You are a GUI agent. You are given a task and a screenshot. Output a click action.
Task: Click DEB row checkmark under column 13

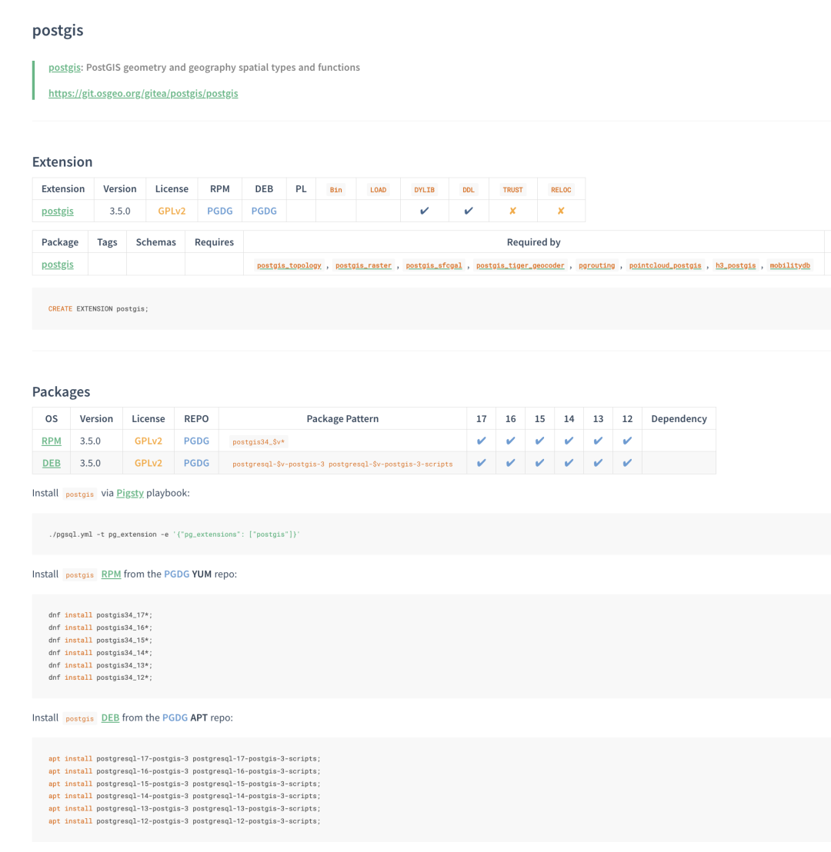point(598,463)
